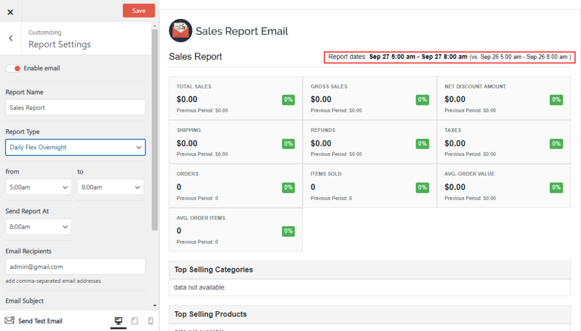Click the green 0% badge beside Total Sales
581x331 pixels.
click(288, 99)
